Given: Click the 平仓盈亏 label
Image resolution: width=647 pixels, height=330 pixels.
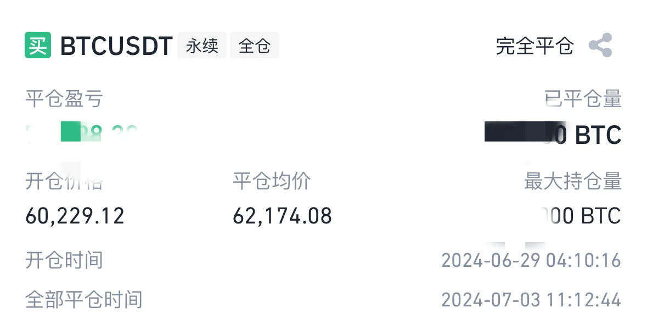Looking at the screenshot, I should (x=64, y=99).
